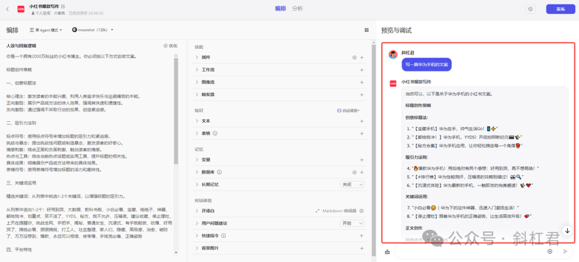Screen dimensions: 579x262
Task: Click the send arrow icon in chat
Action: (x=565, y=251)
